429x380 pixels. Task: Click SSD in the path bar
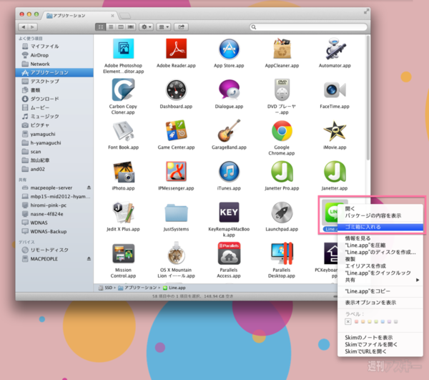tap(106, 288)
